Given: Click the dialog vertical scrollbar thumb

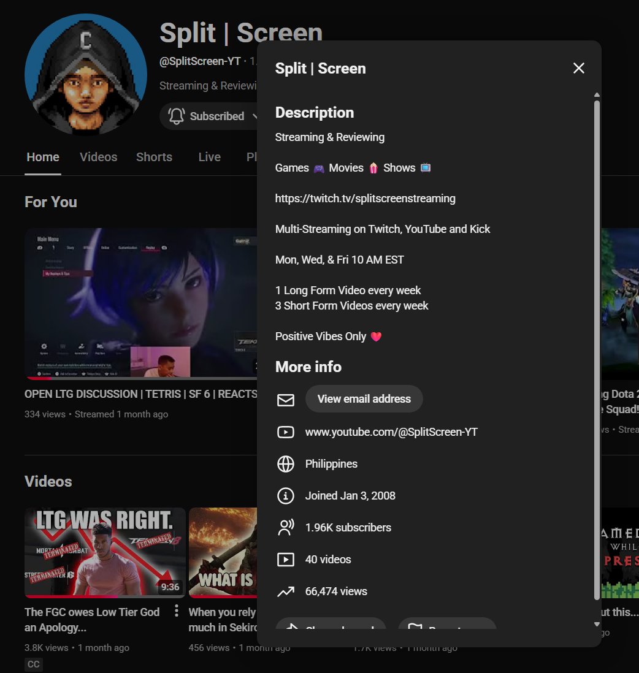Looking at the screenshot, I should point(597,350).
